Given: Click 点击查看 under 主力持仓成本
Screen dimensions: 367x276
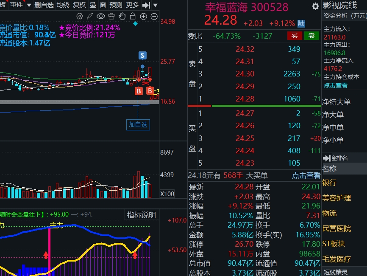Looking at the screenshot, I should click(335, 85).
